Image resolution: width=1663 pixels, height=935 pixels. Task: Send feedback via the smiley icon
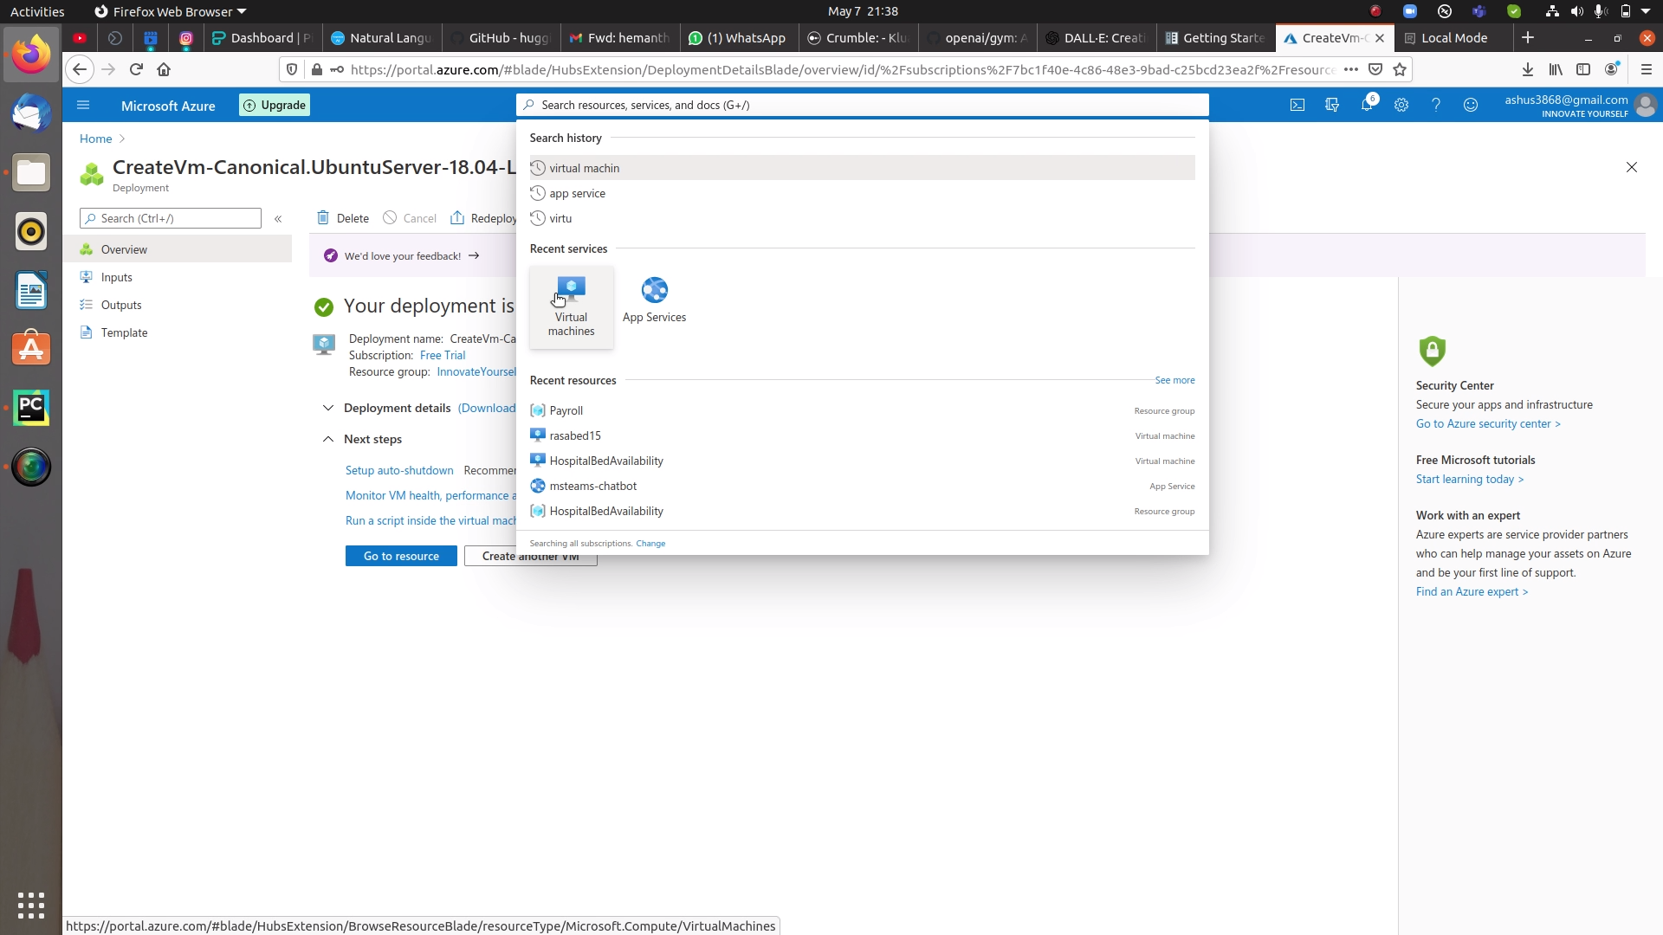tap(1471, 105)
